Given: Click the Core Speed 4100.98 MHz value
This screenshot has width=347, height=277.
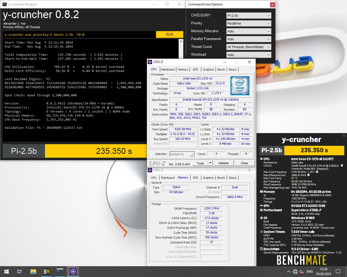Looking at the screenshot, I should pyautogui.click(x=183, y=129).
